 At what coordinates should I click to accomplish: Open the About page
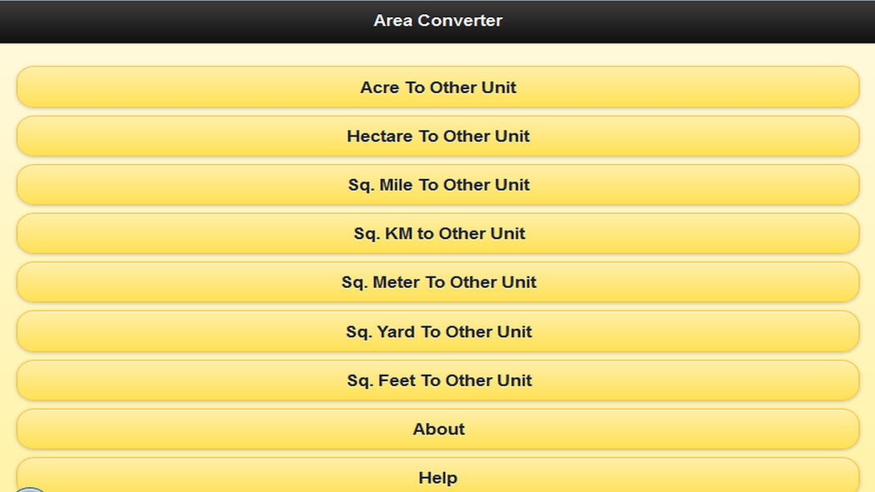pyautogui.click(x=437, y=430)
